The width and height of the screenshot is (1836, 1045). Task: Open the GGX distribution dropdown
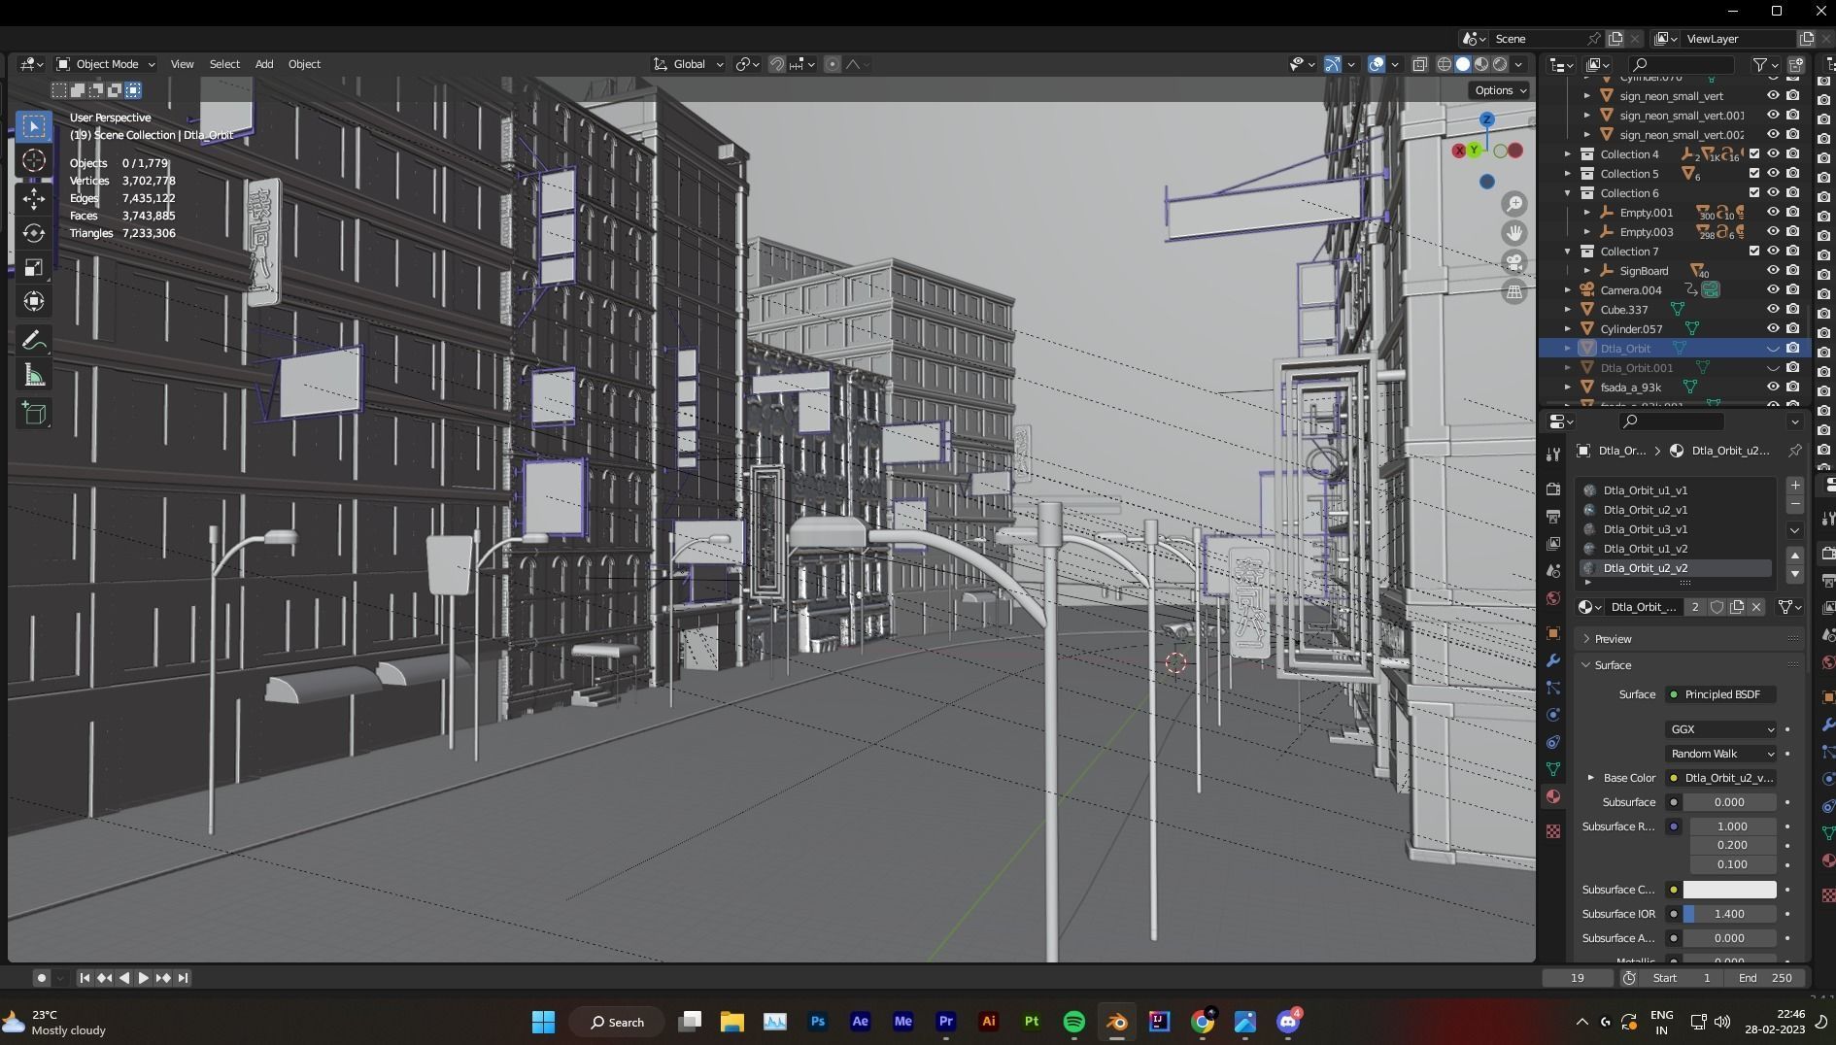[x=1720, y=729]
